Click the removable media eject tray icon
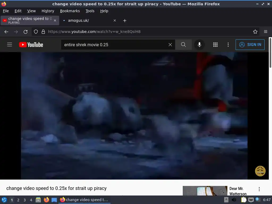The image size is (272, 204). pos(226,200)
